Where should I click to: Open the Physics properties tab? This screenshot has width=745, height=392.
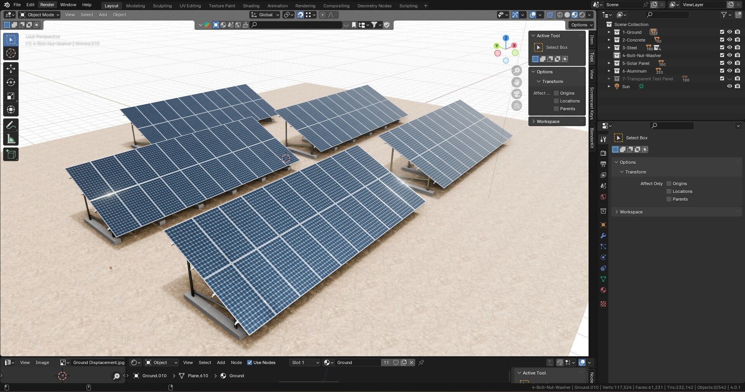click(x=603, y=257)
